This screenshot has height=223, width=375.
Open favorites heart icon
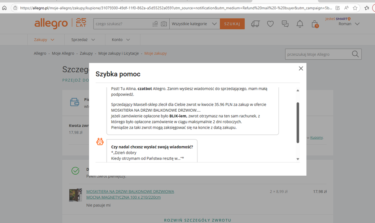[x=270, y=24]
